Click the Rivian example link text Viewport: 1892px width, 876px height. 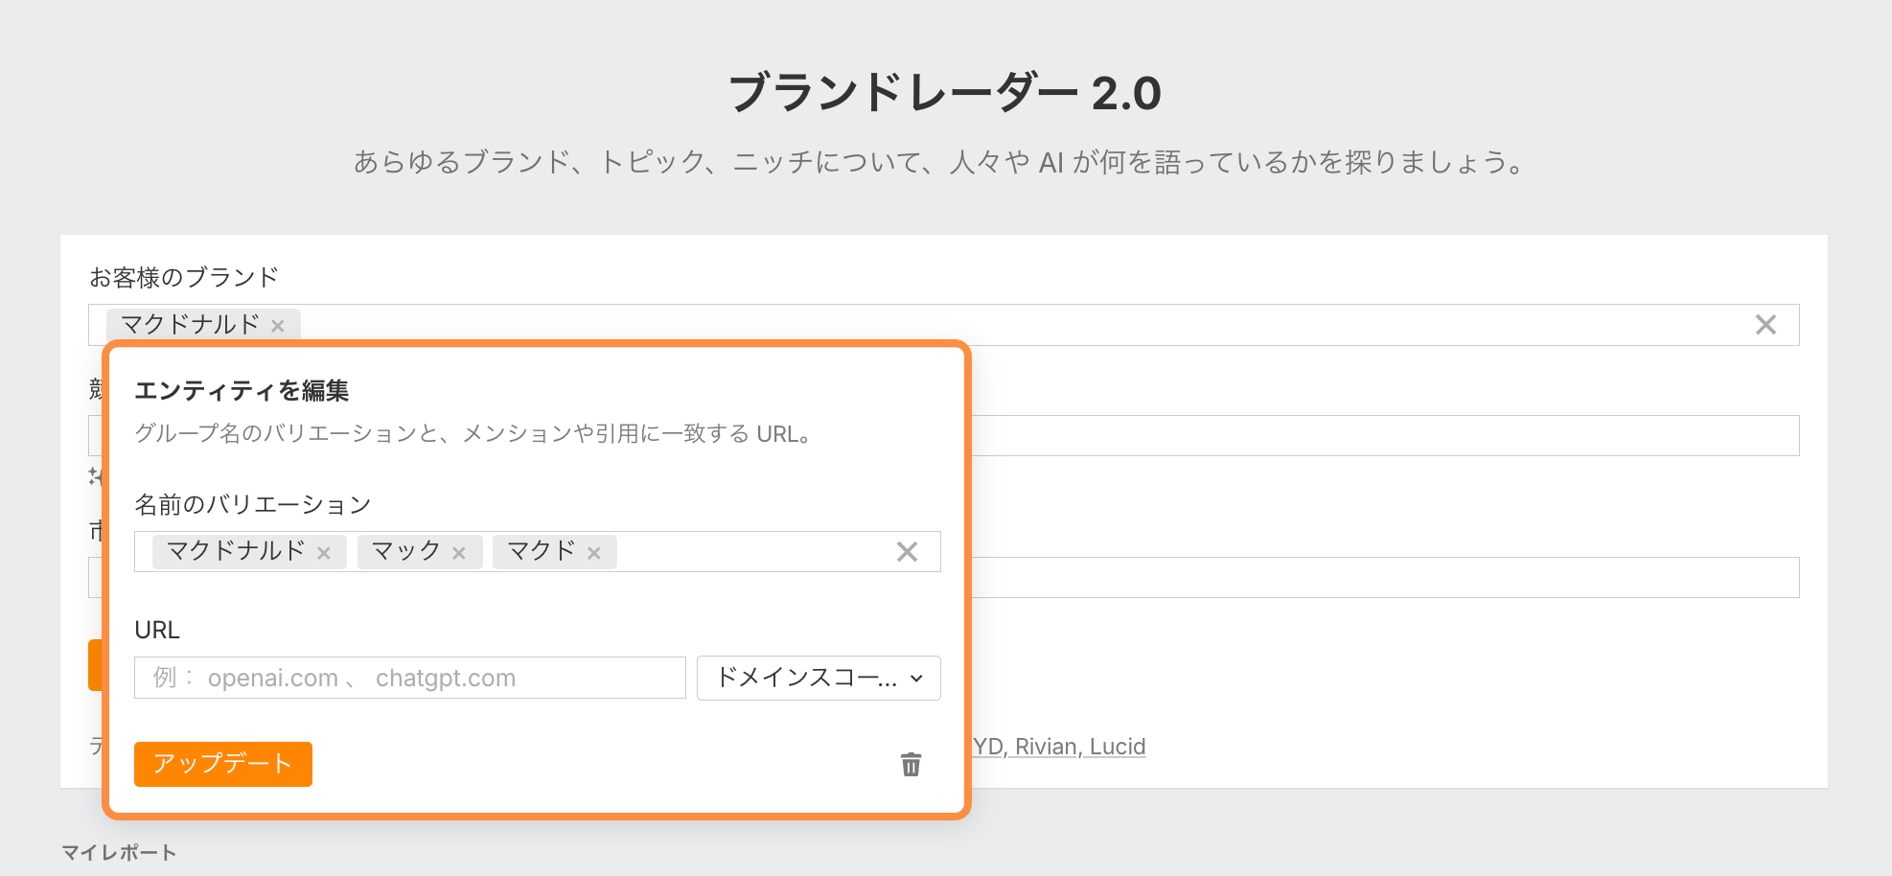coord(1048,747)
